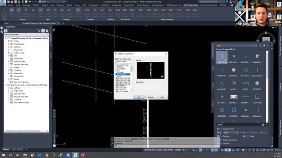
Task: Click the block list scrollbar in dialog
Action: (x=132, y=78)
